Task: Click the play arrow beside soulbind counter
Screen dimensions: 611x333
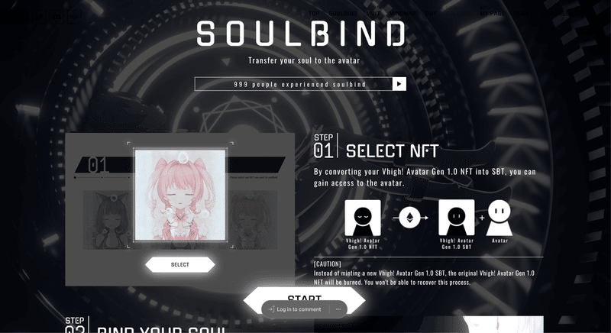Action: (399, 84)
